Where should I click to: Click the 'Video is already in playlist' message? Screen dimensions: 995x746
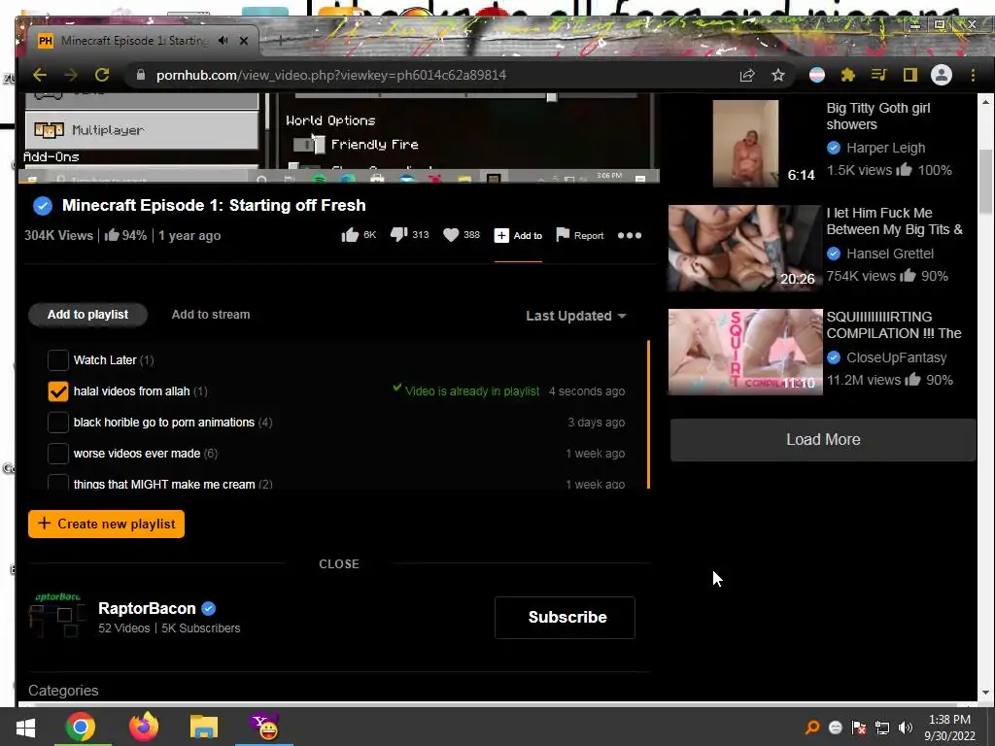[x=472, y=391]
